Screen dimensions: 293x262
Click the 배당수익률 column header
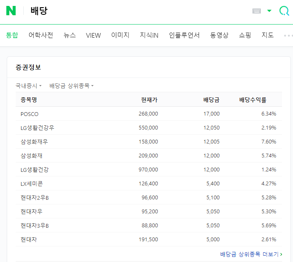click(x=253, y=99)
